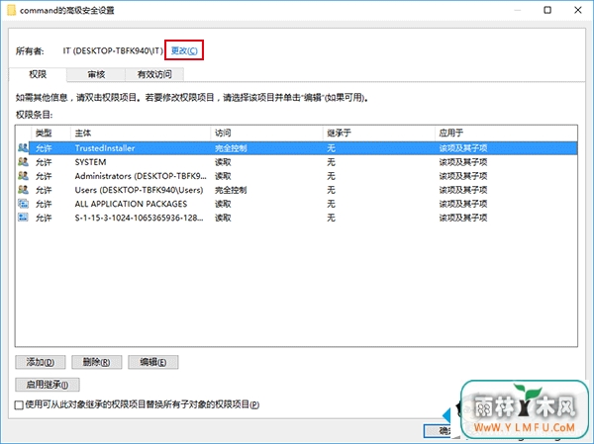Switch to the 权限 tab
The height and width of the screenshot is (444, 594).
(38, 74)
